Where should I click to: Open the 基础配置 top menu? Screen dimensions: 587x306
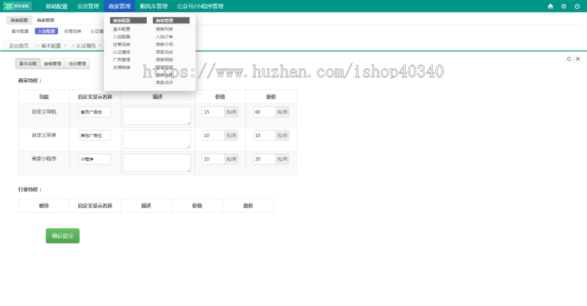pyautogui.click(x=57, y=6)
